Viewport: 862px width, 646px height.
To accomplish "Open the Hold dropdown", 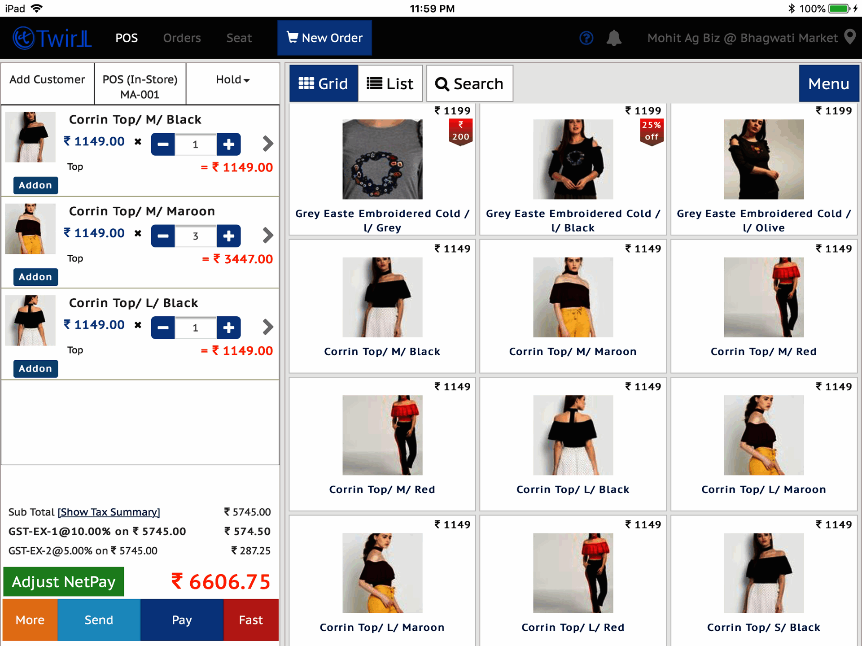I will (232, 80).
